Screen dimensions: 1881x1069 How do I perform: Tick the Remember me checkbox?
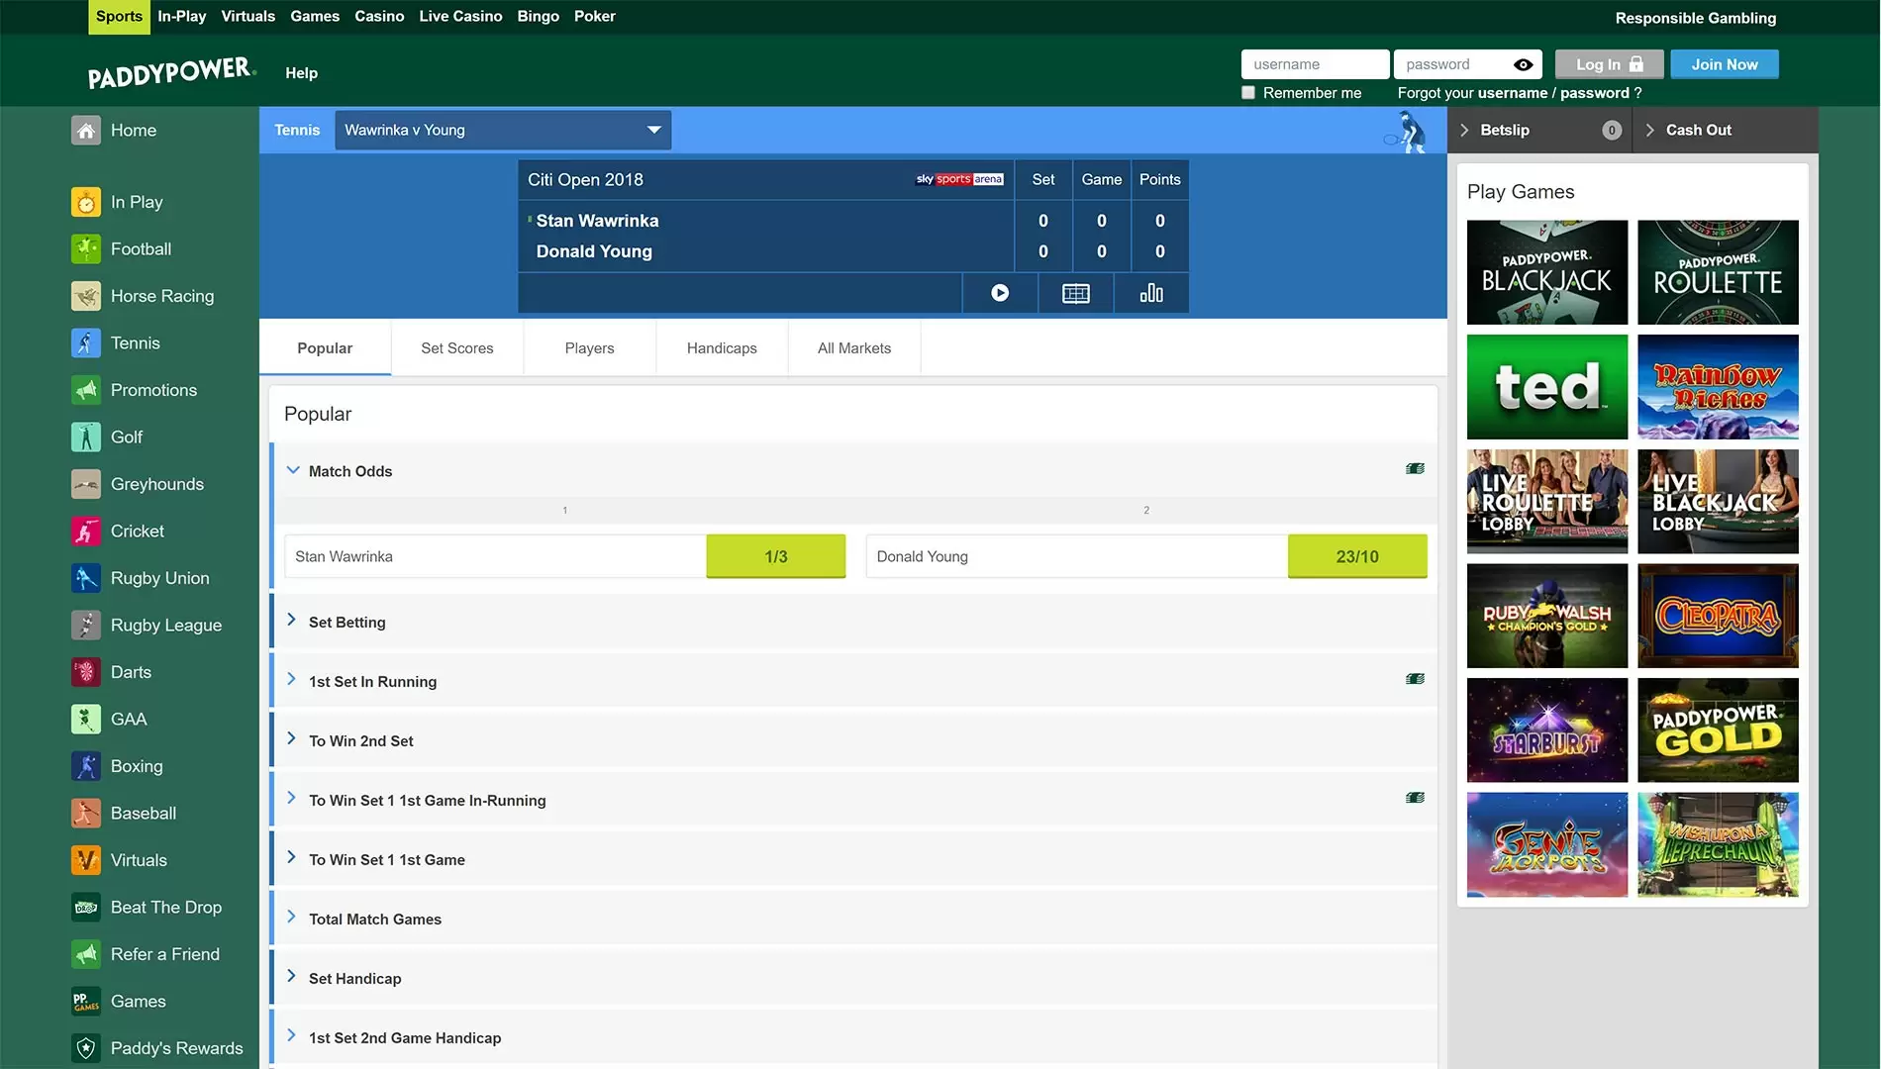[1248, 93]
